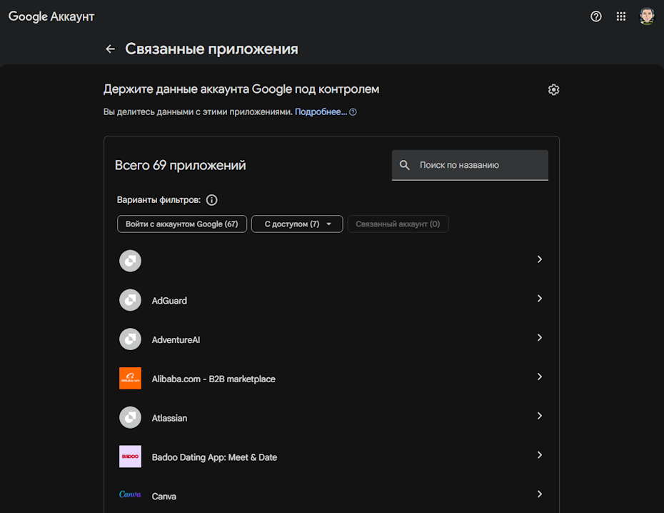Click the Canva app logo
The image size is (664, 513).
point(130,494)
